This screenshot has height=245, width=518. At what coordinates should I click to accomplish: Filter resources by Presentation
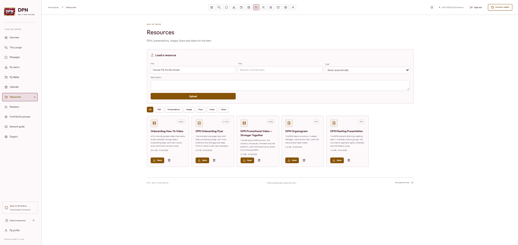174,109
